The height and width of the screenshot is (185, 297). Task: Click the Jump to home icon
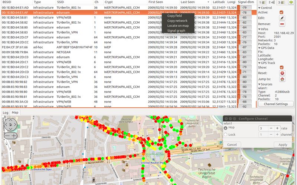pyautogui.click(x=282, y=79)
